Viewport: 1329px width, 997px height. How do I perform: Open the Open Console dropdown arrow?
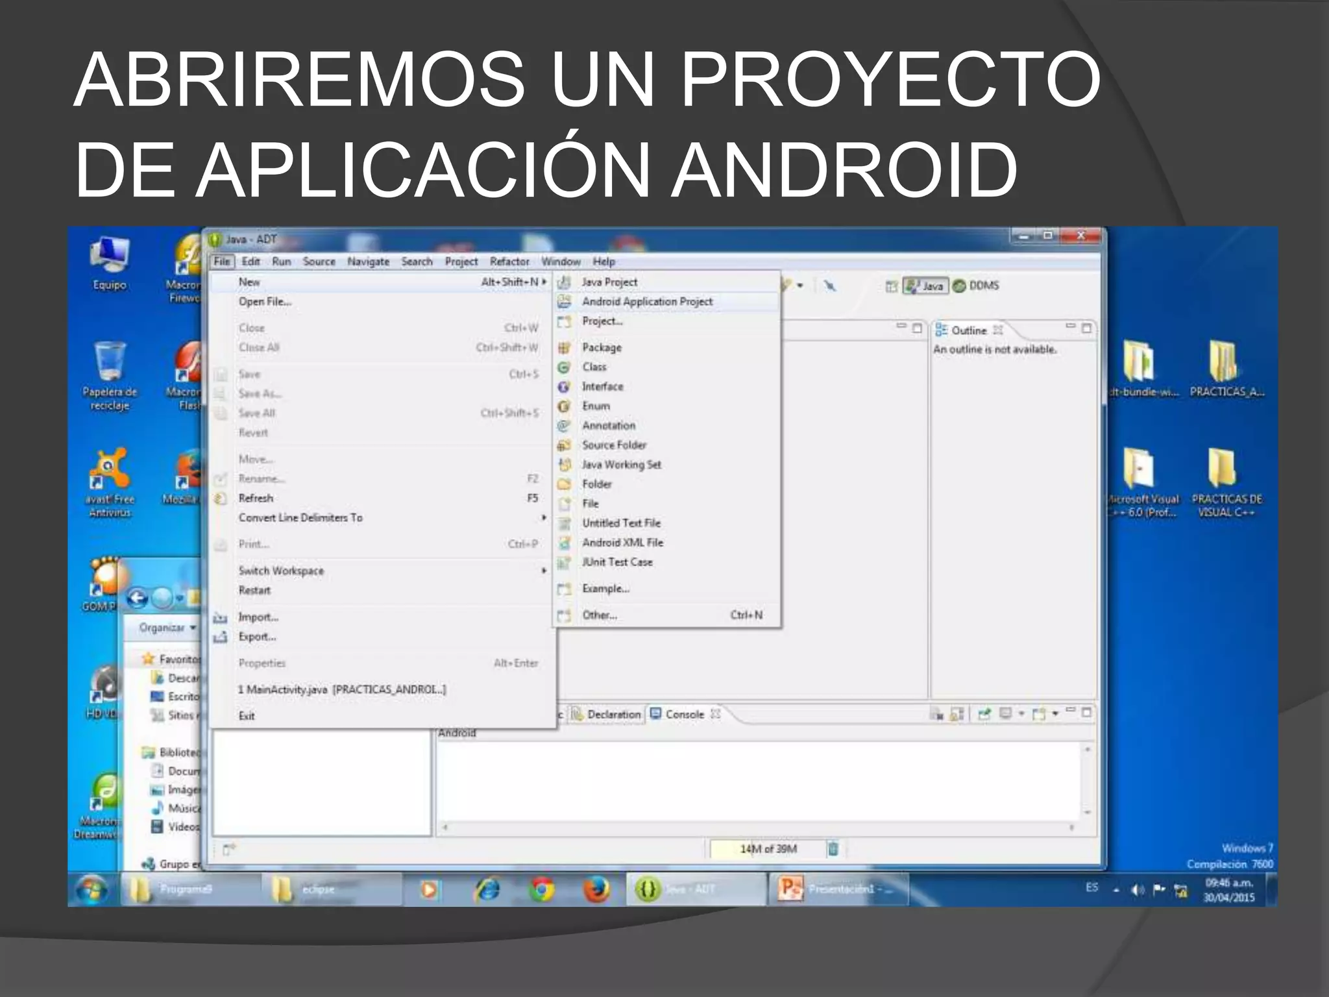tap(1056, 714)
